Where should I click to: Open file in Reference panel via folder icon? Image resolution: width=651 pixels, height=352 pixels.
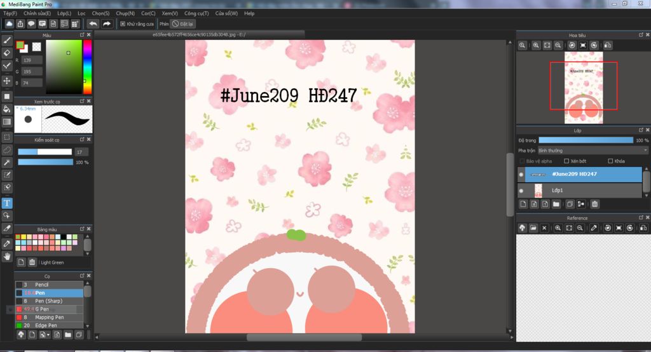click(x=533, y=228)
